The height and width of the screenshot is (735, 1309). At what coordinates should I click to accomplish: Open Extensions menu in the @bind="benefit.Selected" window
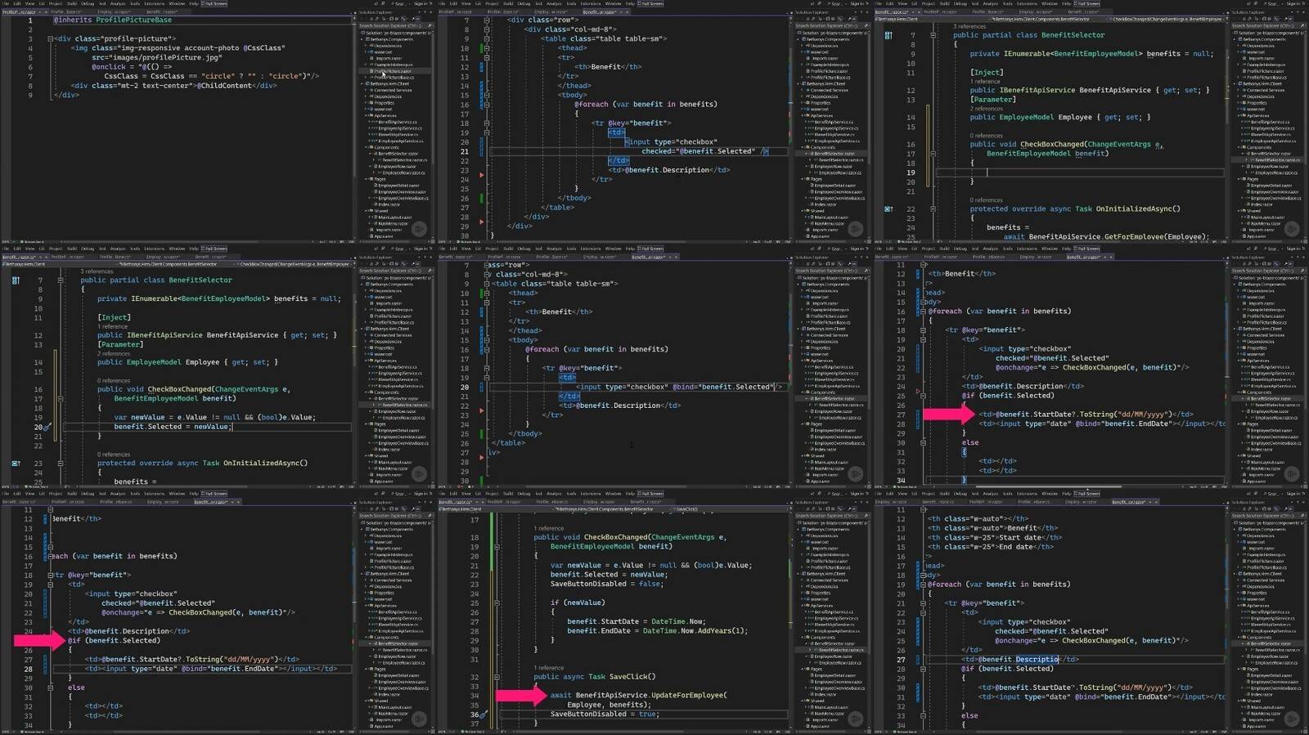pyautogui.click(x=591, y=249)
